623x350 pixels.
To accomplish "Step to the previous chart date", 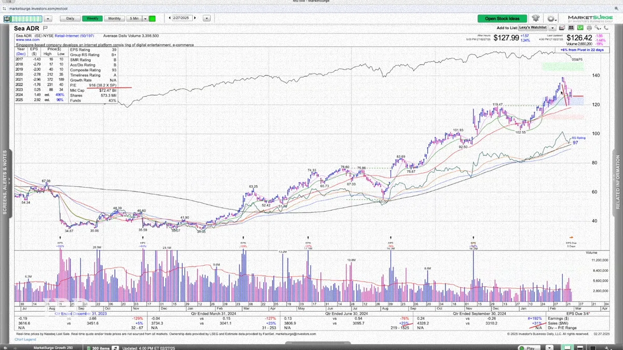I will (x=170, y=18).
